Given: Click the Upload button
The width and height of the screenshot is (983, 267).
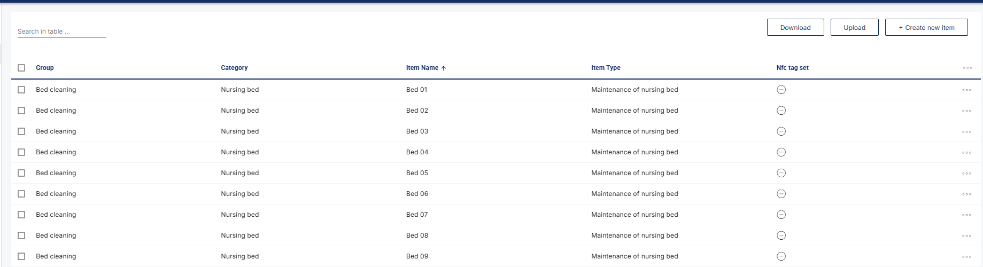Looking at the screenshot, I should coord(854,27).
